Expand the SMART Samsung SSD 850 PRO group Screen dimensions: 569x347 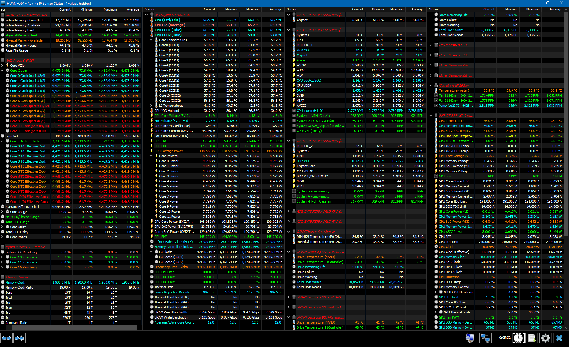pyautogui.click(x=289, y=297)
